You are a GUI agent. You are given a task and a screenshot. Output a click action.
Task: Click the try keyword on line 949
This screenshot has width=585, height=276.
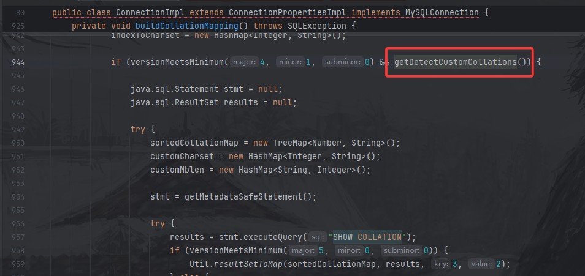pos(138,130)
